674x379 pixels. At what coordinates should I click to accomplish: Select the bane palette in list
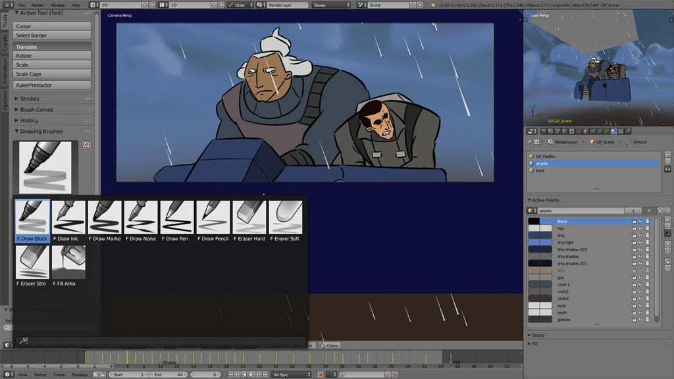point(593,170)
